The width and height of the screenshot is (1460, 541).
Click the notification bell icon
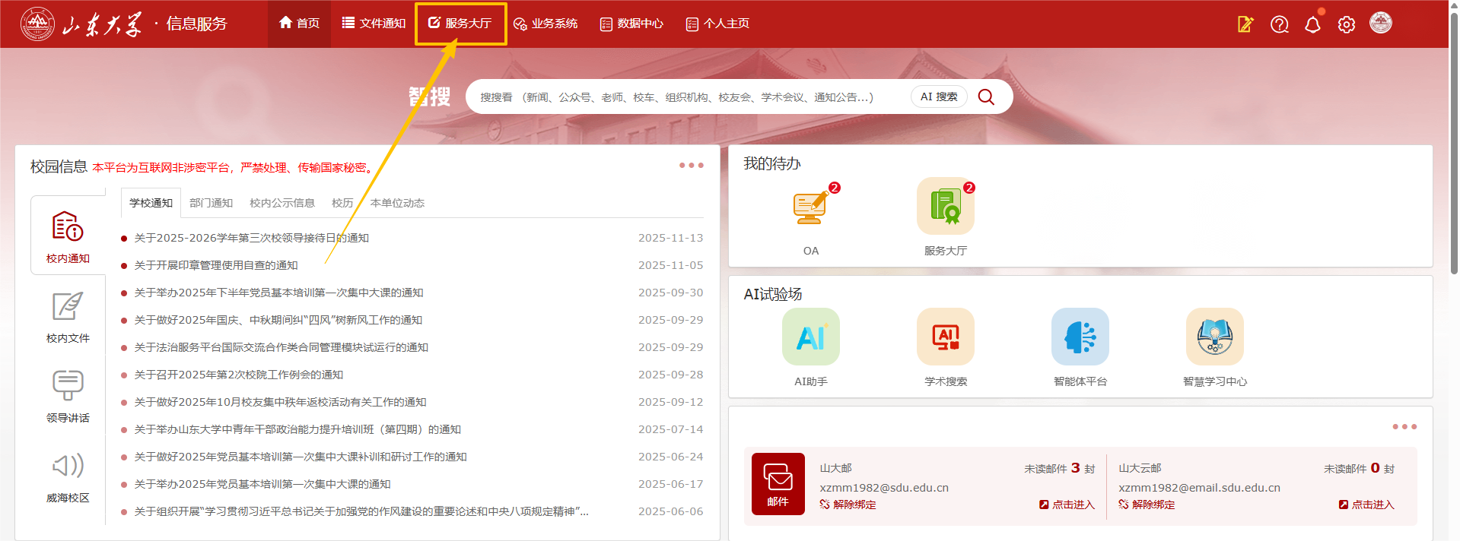[1312, 24]
